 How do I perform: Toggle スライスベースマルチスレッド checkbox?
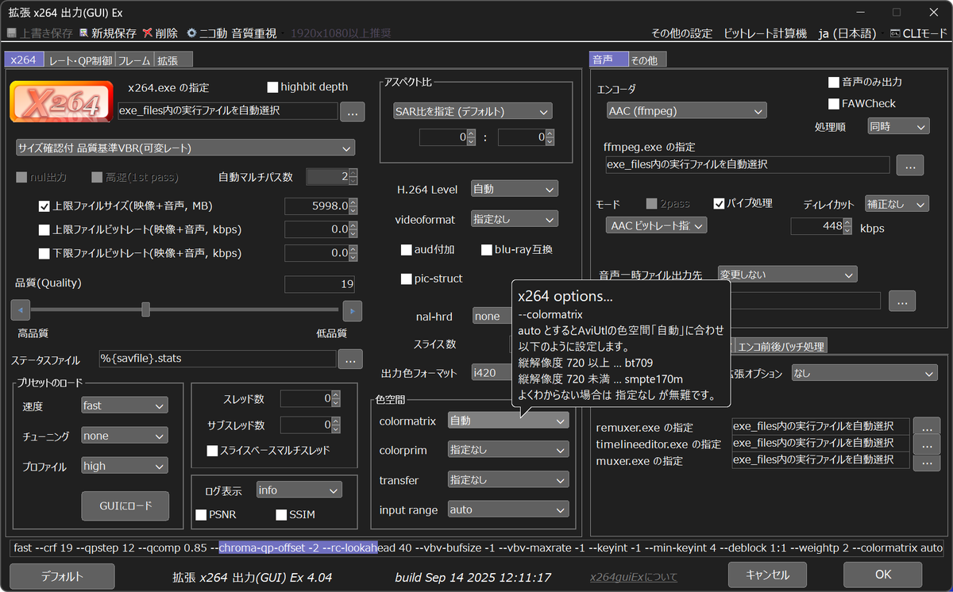coord(212,451)
